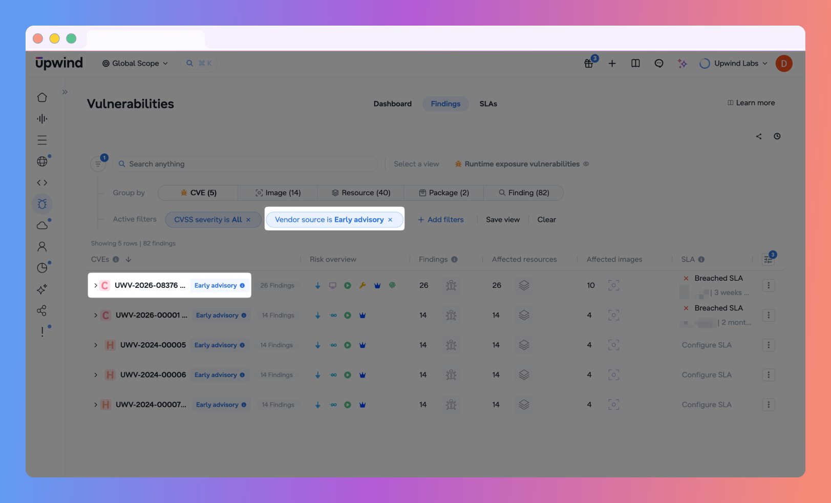Click Configure SLA for UWV-2024-00005

tap(707, 345)
